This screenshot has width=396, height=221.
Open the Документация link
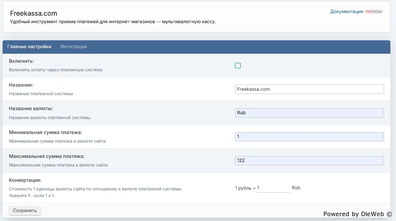pyautogui.click(x=346, y=12)
